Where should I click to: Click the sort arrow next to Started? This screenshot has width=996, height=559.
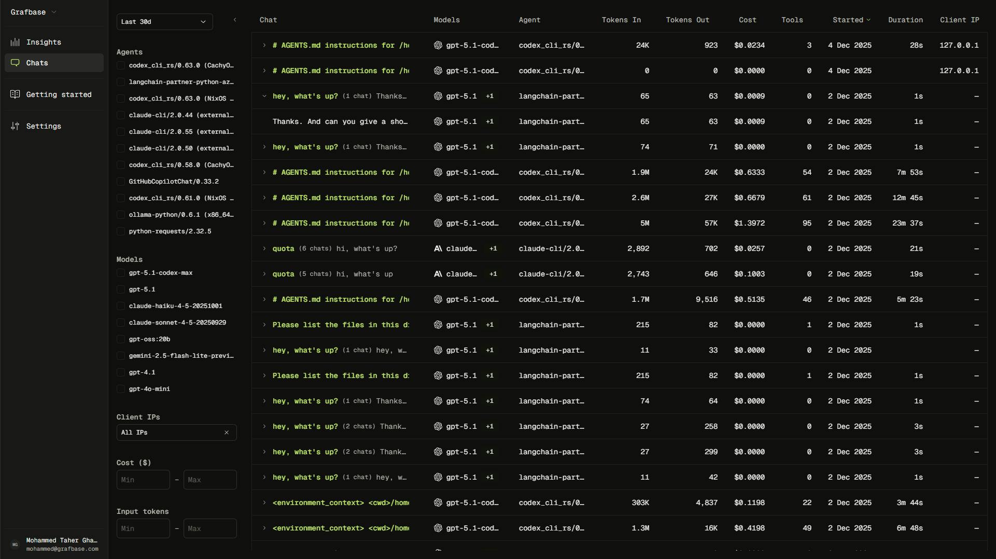pyautogui.click(x=868, y=20)
